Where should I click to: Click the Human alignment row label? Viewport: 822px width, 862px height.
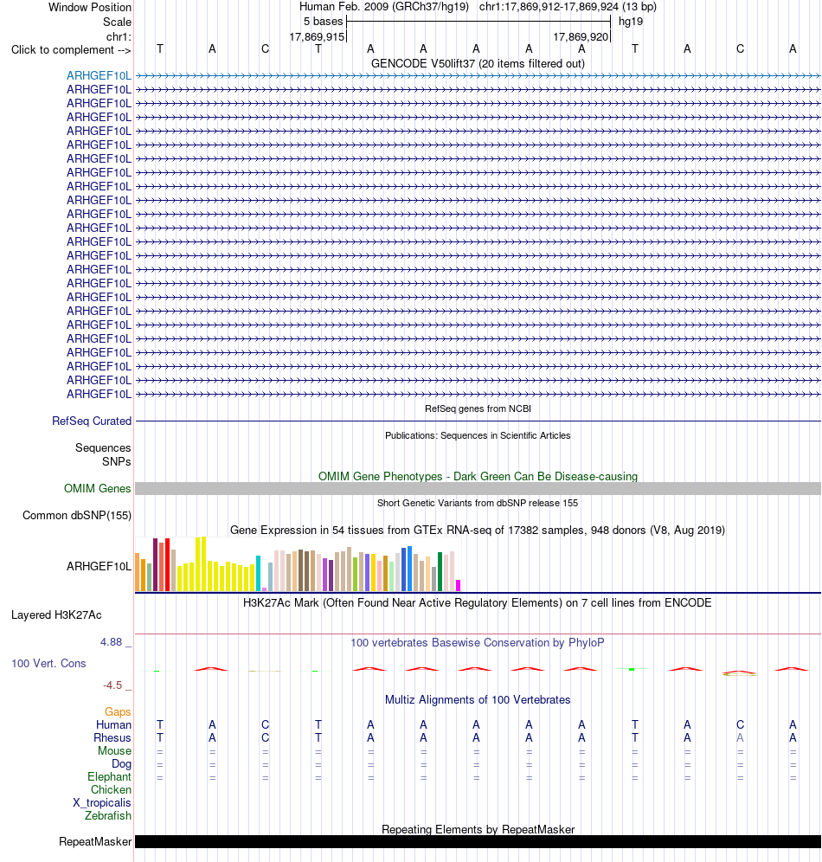coord(113,725)
